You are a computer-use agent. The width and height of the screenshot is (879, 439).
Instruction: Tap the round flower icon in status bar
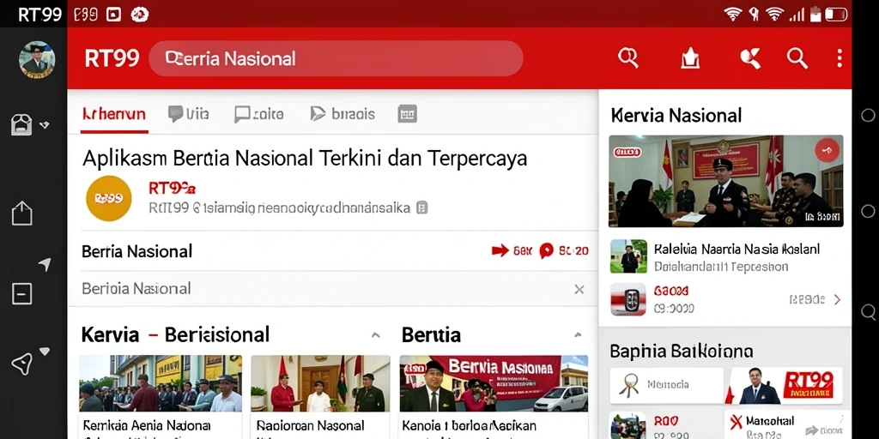[x=140, y=15]
